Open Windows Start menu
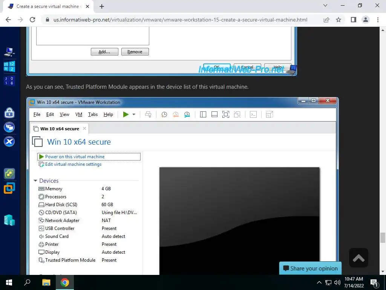The image size is (386, 290). coord(9,282)
